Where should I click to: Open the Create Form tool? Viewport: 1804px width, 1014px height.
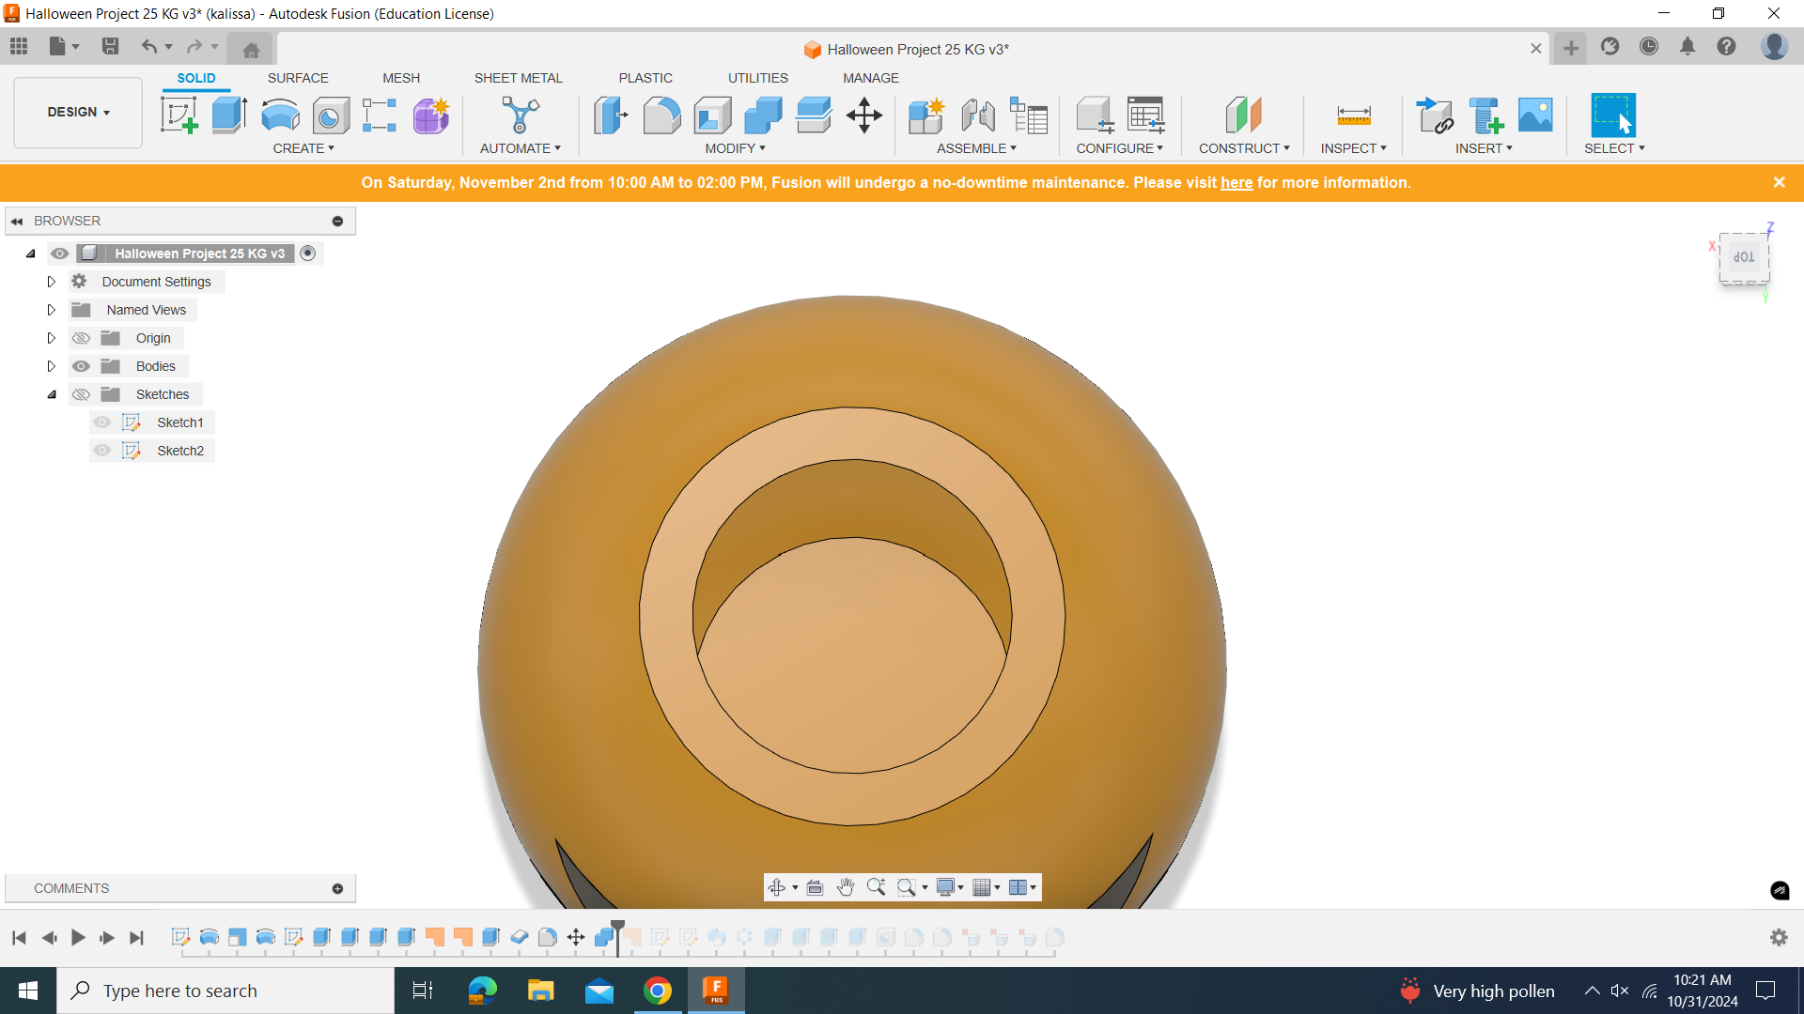point(431,115)
